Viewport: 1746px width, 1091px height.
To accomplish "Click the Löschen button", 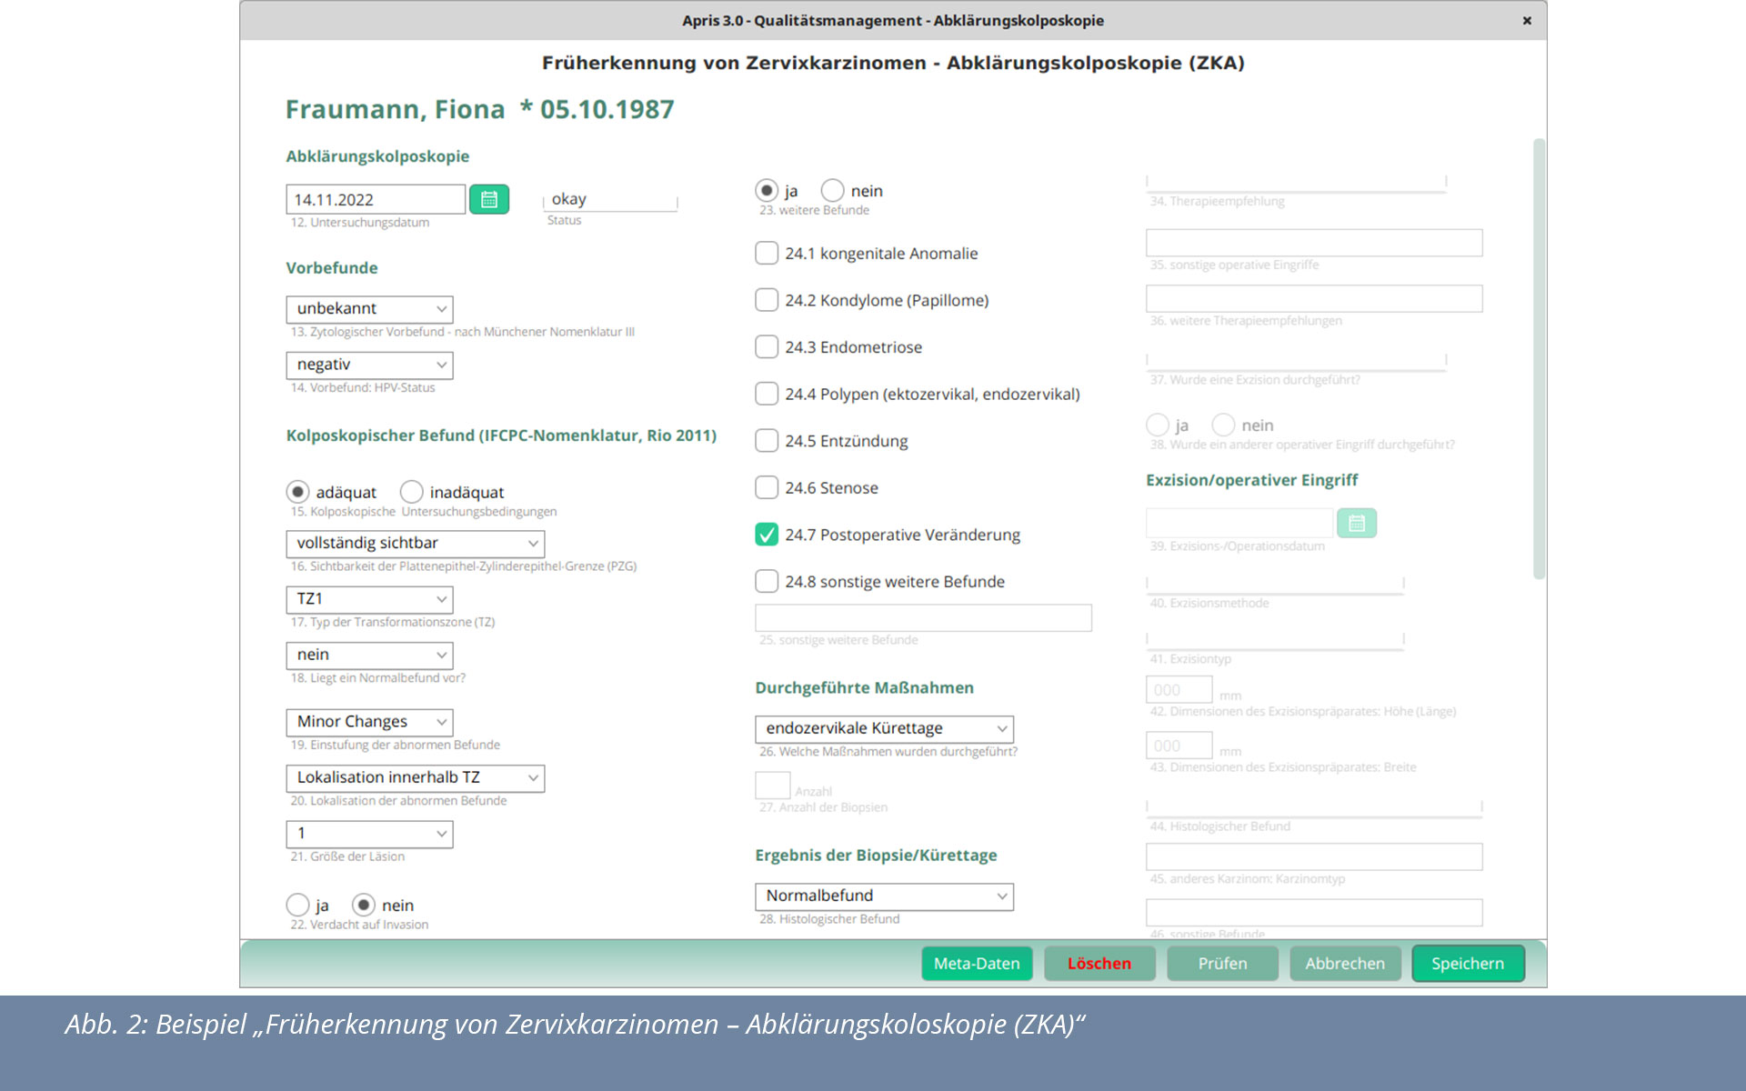I will (1099, 964).
